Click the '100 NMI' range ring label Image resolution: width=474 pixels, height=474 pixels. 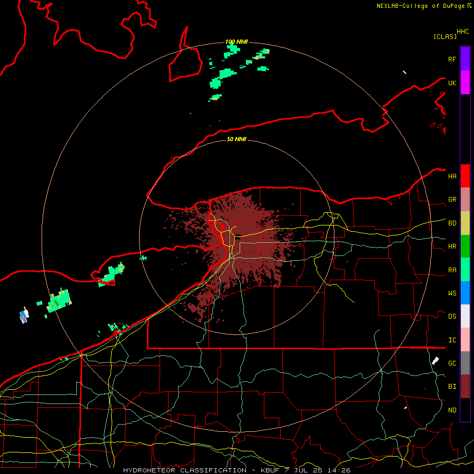pos(236,42)
